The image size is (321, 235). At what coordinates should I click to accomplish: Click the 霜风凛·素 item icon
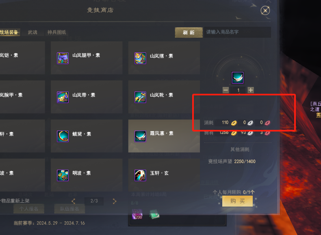(140, 136)
